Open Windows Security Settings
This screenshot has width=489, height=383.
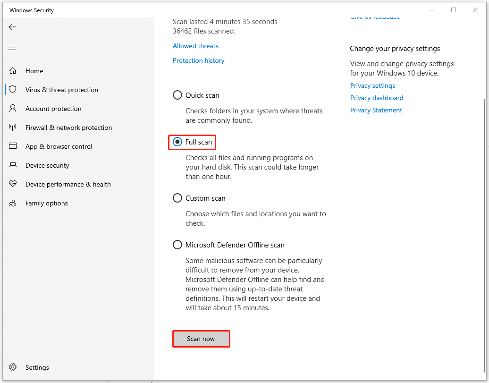pos(37,367)
